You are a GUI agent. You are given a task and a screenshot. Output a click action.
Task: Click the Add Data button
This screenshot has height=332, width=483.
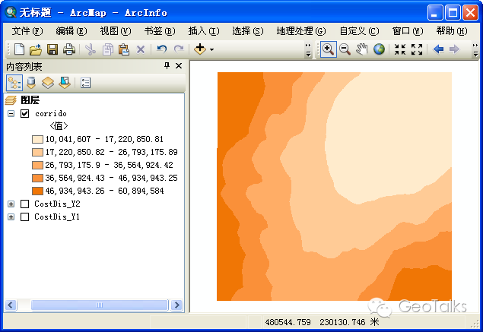coord(200,49)
